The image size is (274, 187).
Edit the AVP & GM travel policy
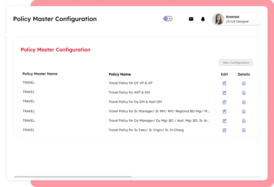[224, 93]
